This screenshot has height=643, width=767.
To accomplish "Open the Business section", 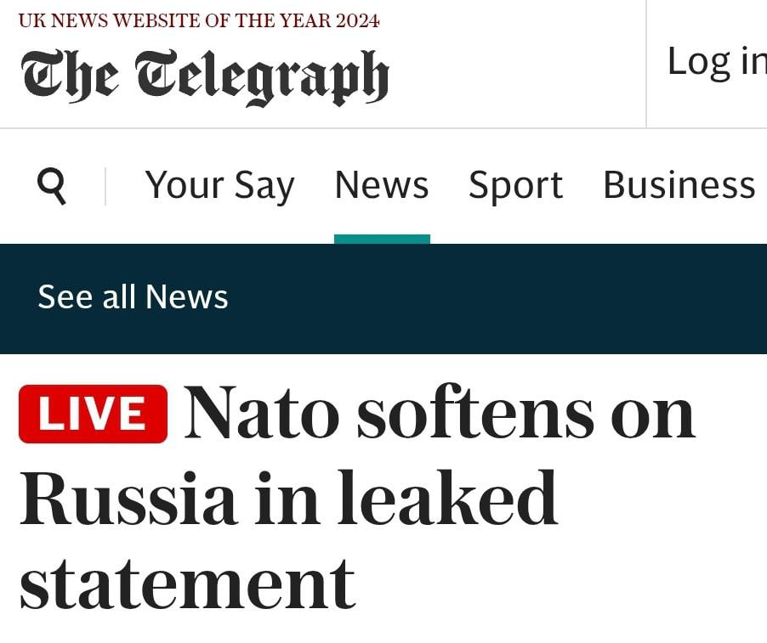I will [x=679, y=185].
